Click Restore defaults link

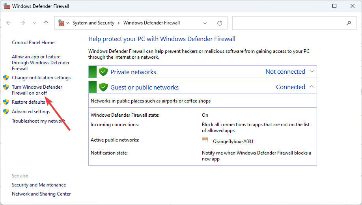click(28, 102)
